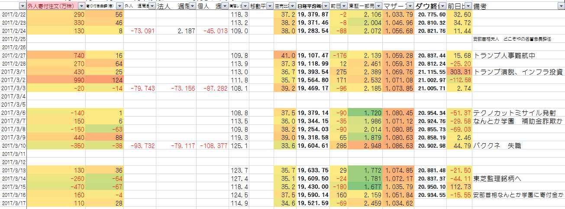Click the cell with value 990
565x209 pixels.
[56, 80]
